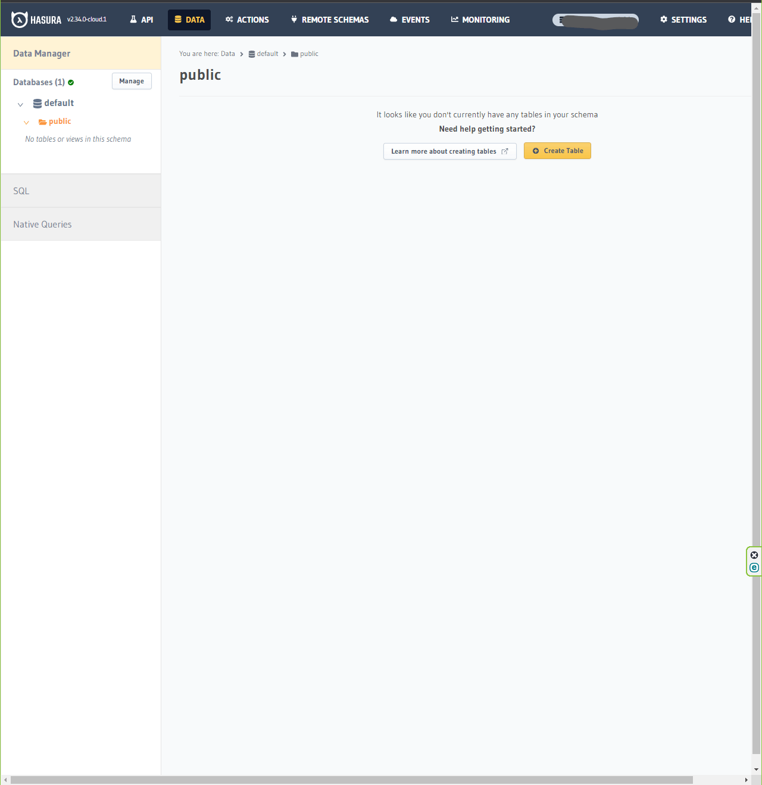This screenshot has height=785, width=762.
Task: Click the extension close icon at right edge
Action: coord(754,555)
